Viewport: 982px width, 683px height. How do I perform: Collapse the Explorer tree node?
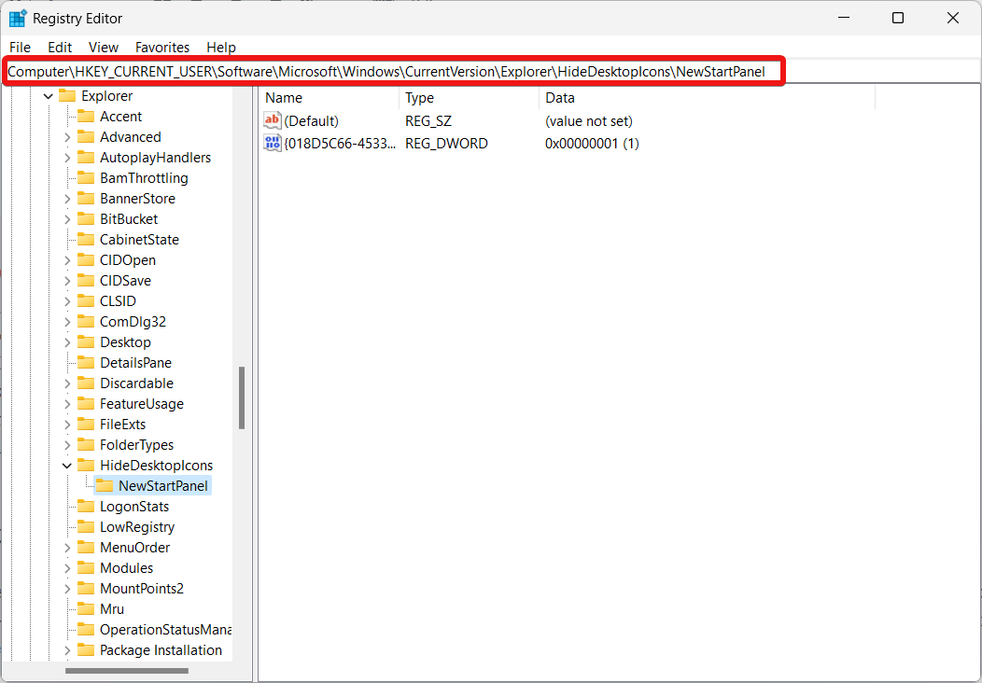tap(49, 96)
